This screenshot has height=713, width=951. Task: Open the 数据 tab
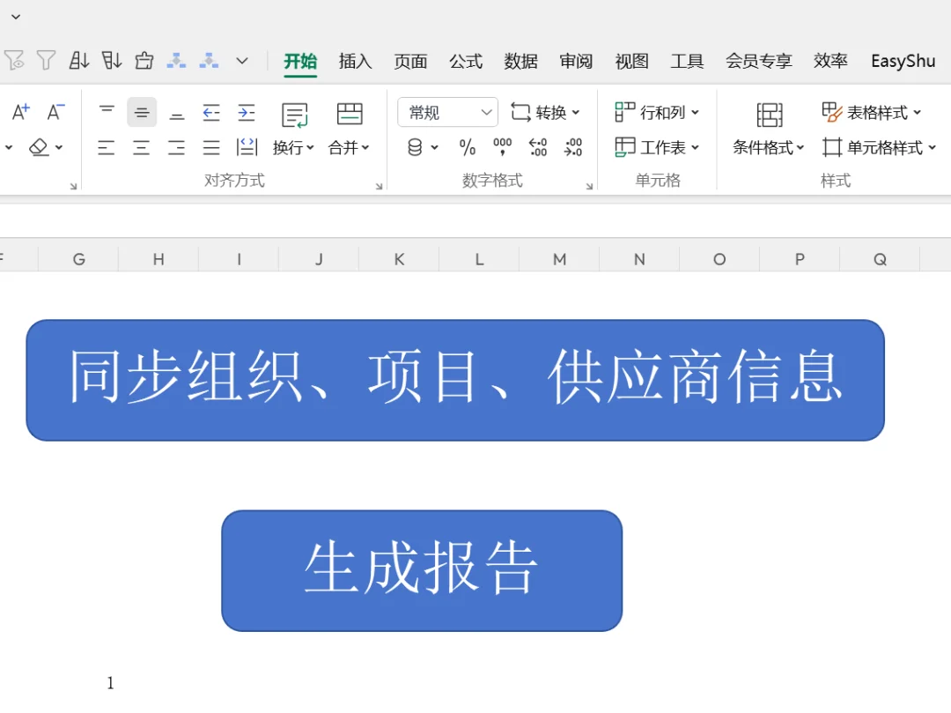tap(521, 62)
